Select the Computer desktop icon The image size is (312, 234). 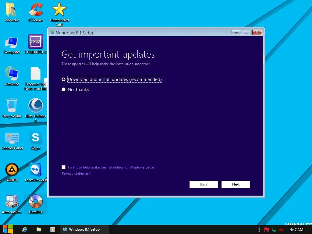point(12,45)
